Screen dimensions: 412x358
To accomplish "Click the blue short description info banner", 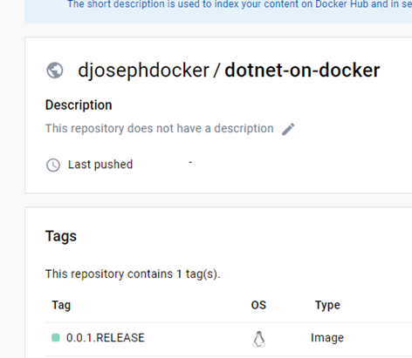I will point(218,10).
